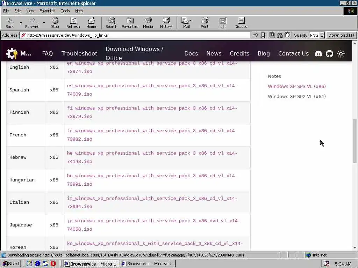Screen dimensions: 358x268
Task: Click the Show Desktop quick launch icon
Action: (29, 264)
